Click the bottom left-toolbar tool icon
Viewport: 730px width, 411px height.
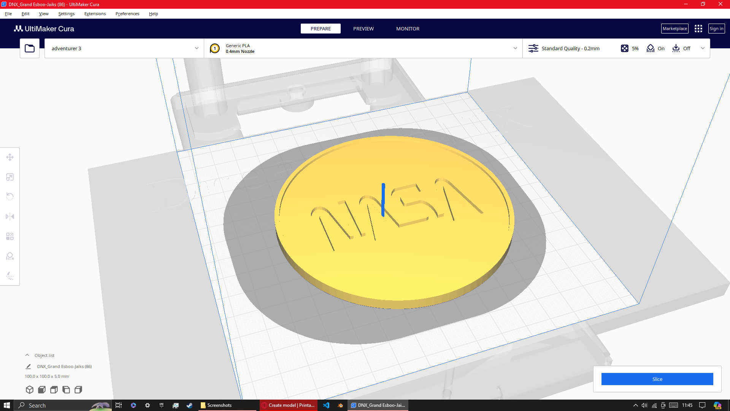(x=10, y=276)
